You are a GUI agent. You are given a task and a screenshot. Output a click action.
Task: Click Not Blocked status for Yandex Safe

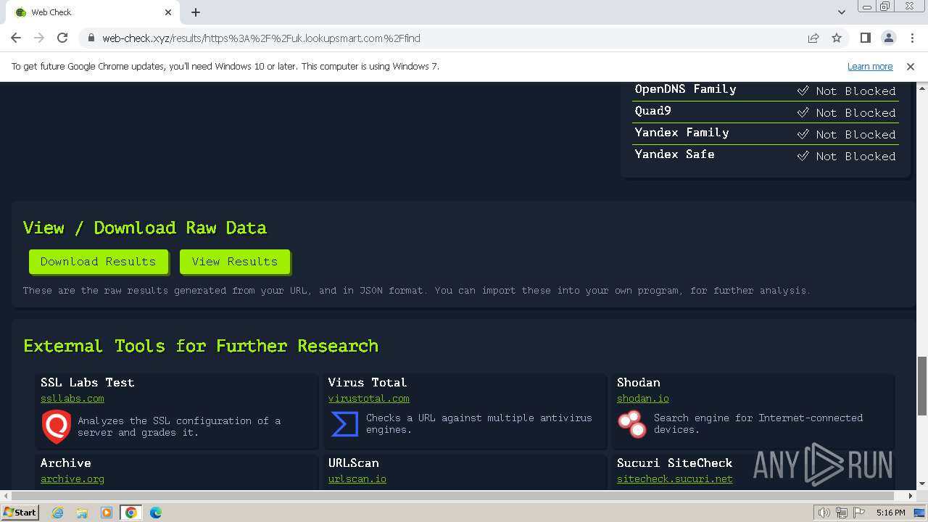847,156
